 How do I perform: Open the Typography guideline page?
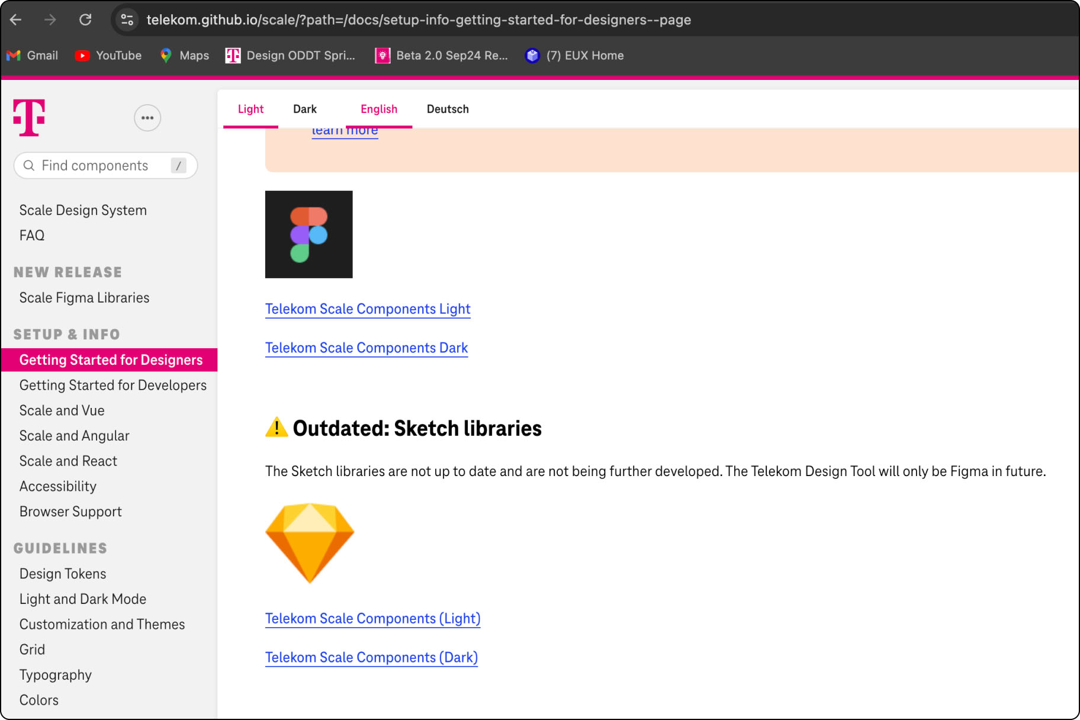point(56,675)
